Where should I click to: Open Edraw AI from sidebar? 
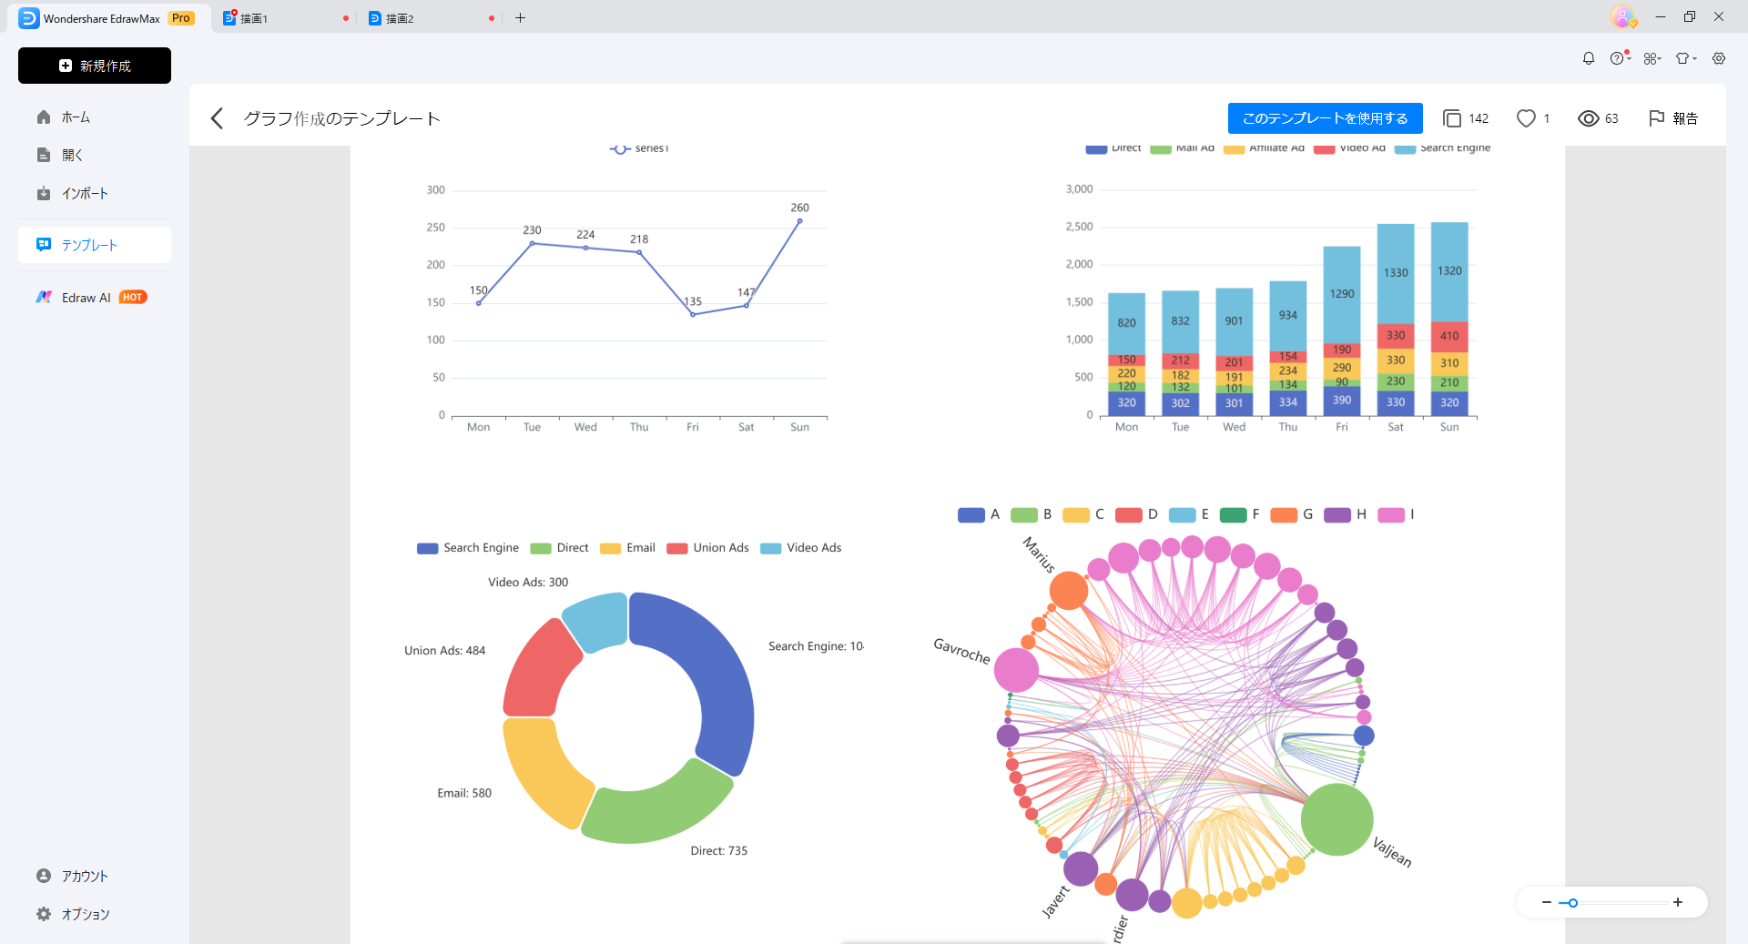click(x=86, y=298)
